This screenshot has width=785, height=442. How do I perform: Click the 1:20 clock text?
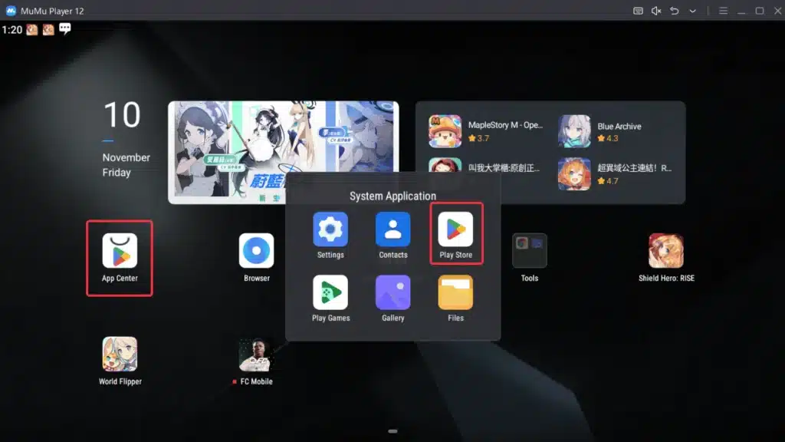(12, 30)
